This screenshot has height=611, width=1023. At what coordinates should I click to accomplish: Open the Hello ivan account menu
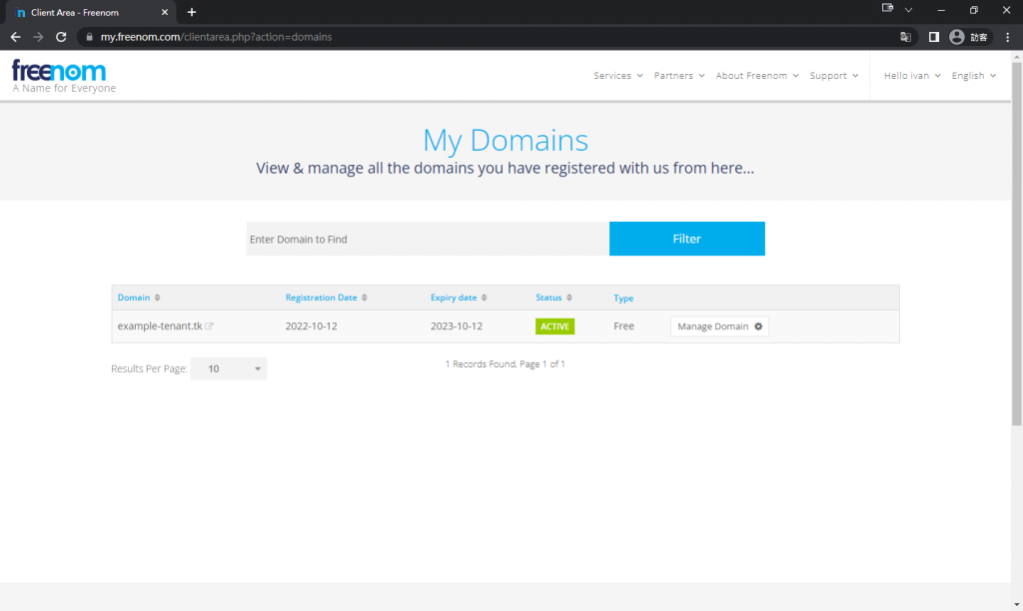(x=912, y=76)
